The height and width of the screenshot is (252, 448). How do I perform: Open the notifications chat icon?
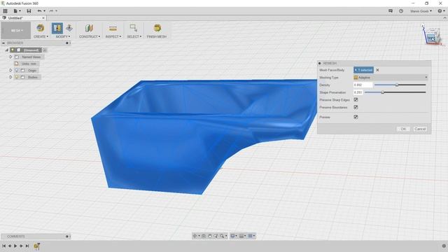(391, 11)
